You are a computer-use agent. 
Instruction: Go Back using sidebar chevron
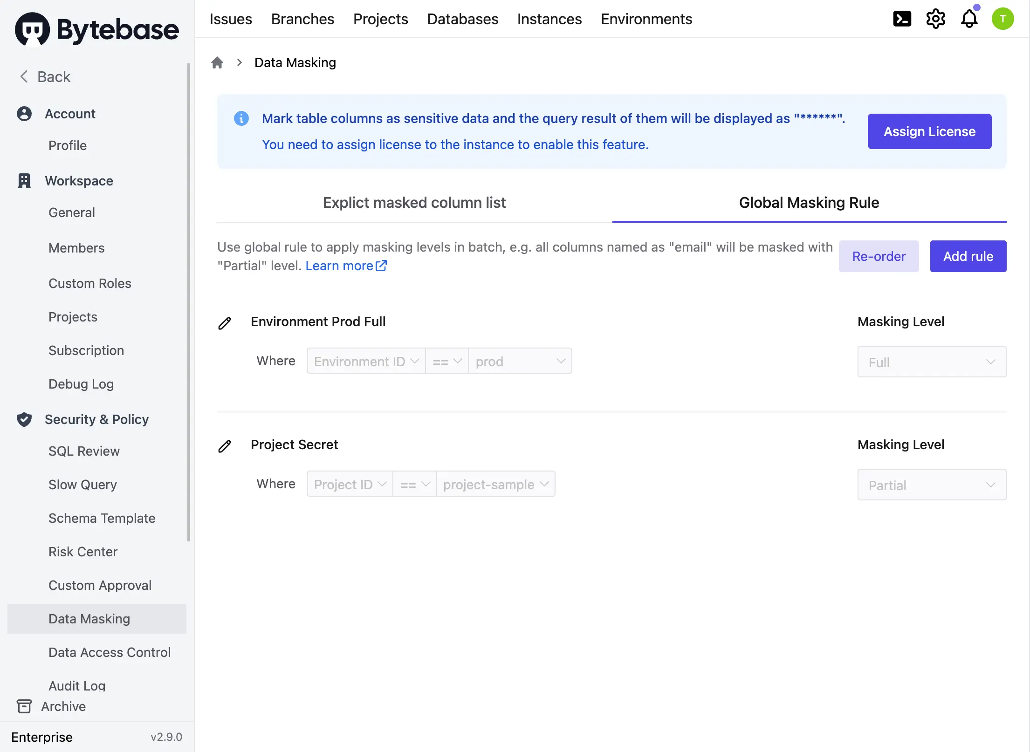(x=24, y=76)
